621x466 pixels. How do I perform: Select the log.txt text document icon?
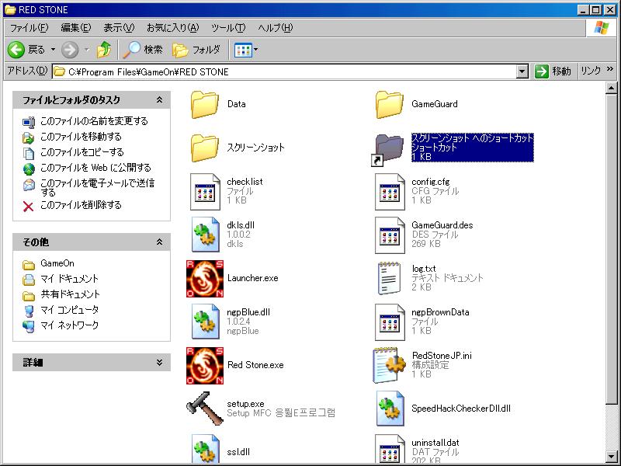[390, 279]
